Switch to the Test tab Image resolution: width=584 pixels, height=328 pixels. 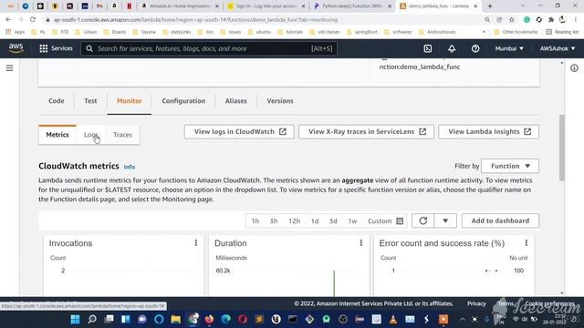coord(90,101)
